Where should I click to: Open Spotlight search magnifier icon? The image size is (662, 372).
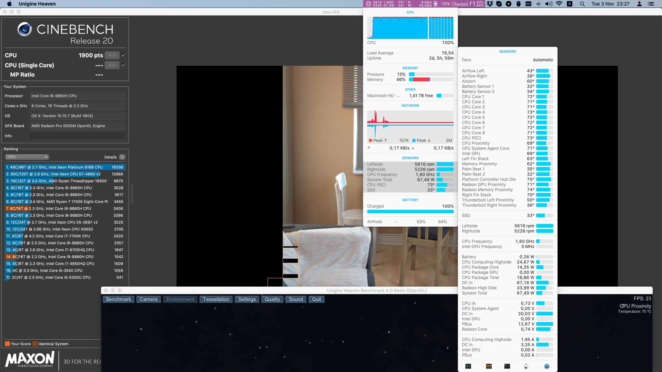pyautogui.click(x=582, y=4)
